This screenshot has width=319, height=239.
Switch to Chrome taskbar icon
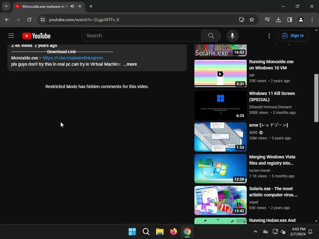pos(187,232)
